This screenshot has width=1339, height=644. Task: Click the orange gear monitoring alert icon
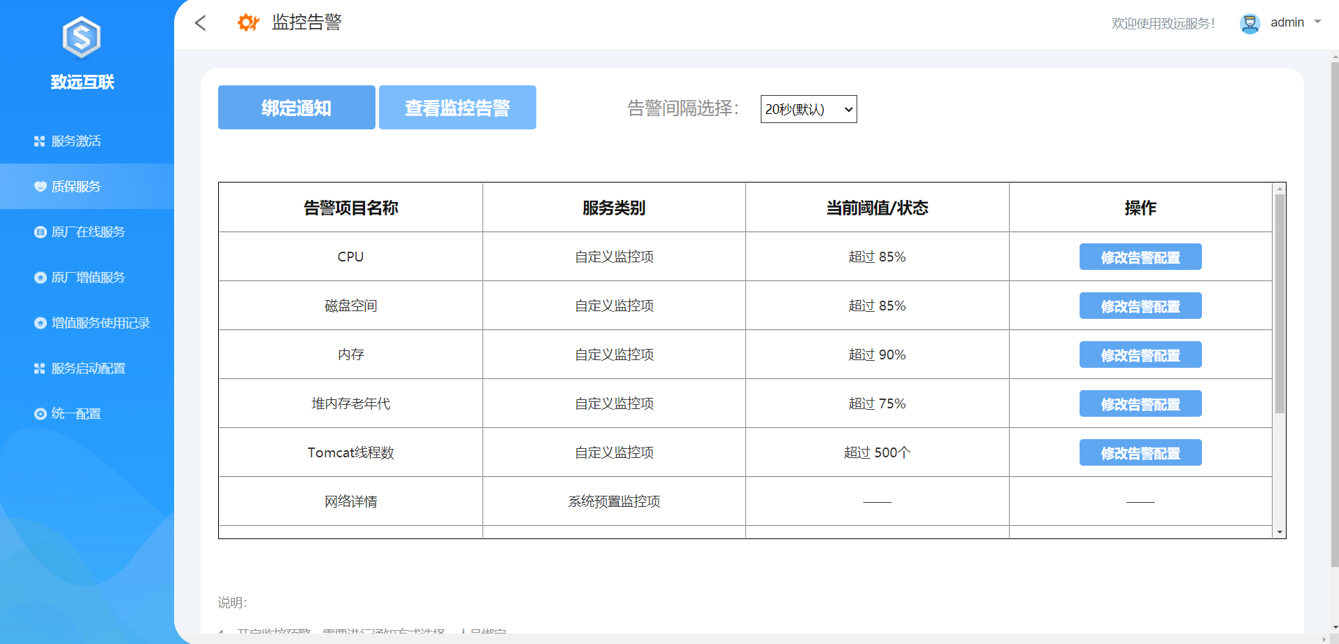pyautogui.click(x=248, y=22)
